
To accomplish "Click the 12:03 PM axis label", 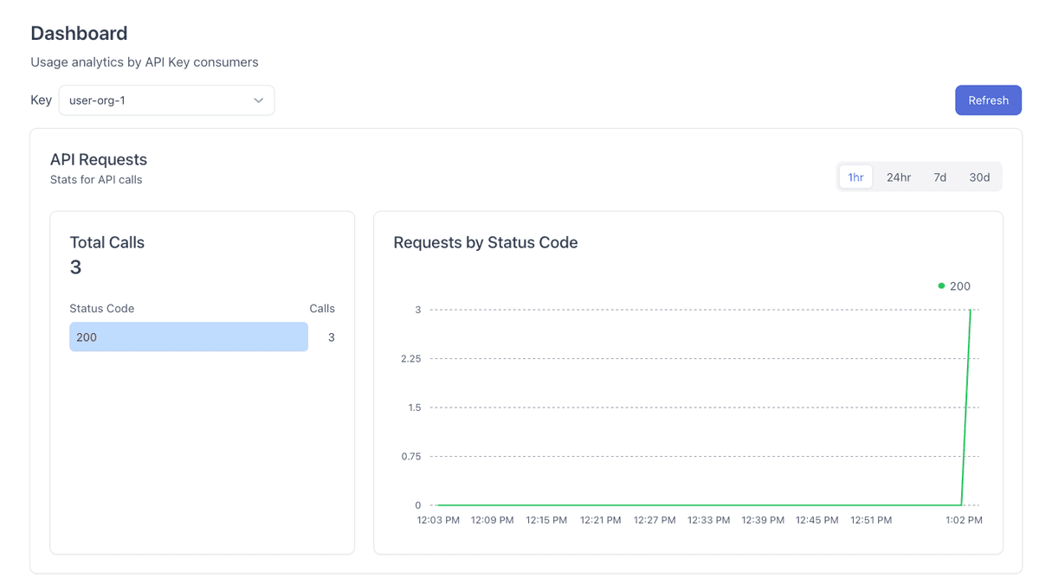I will coord(438,520).
